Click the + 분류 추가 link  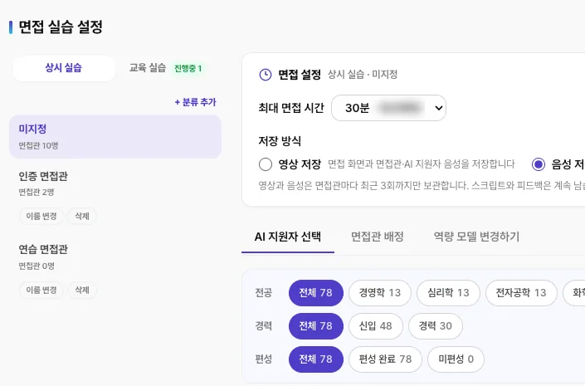coord(196,102)
